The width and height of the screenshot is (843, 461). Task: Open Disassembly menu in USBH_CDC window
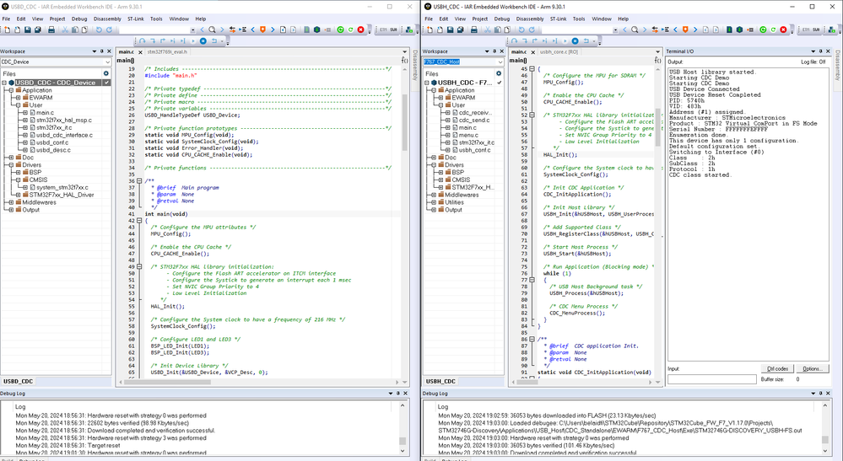530,19
